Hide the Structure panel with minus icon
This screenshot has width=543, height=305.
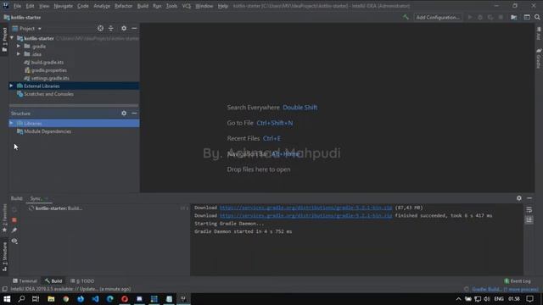134,113
